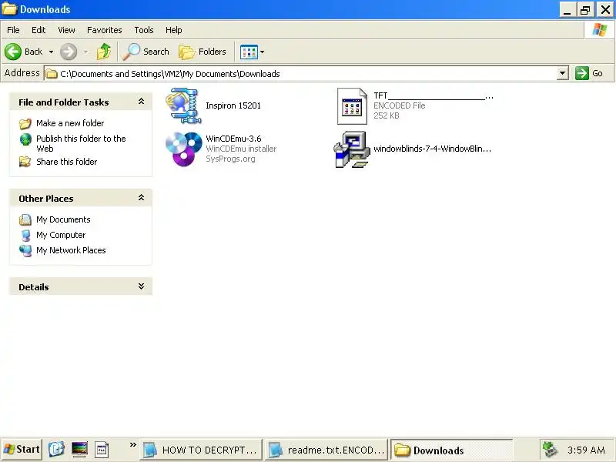Click the window-shaped Quick Launch icon
This screenshot has height=462, width=616.
tap(102, 449)
